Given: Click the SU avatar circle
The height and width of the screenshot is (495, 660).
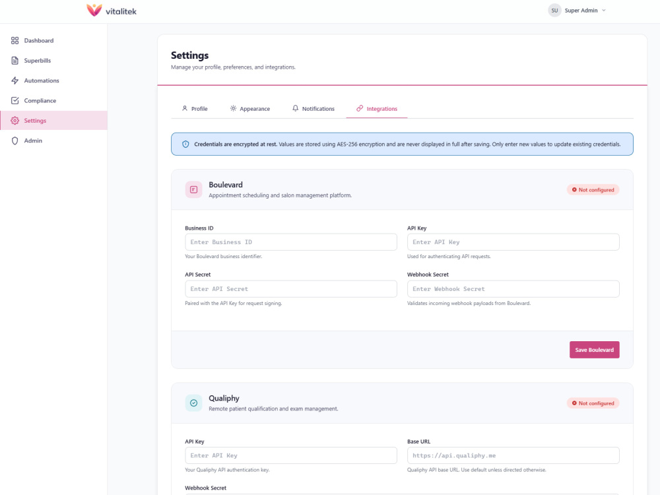Looking at the screenshot, I should click(x=554, y=11).
